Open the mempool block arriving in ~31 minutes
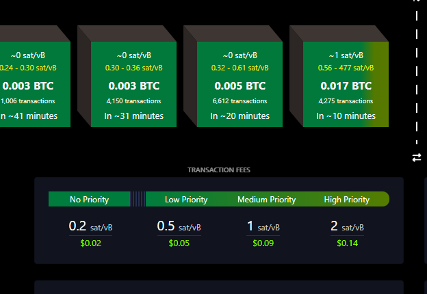Image resolution: width=427 pixels, height=294 pixels. (x=133, y=84)
